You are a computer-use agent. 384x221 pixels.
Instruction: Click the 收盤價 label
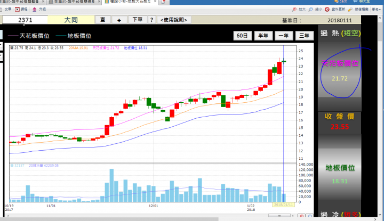tap(340, 117)
